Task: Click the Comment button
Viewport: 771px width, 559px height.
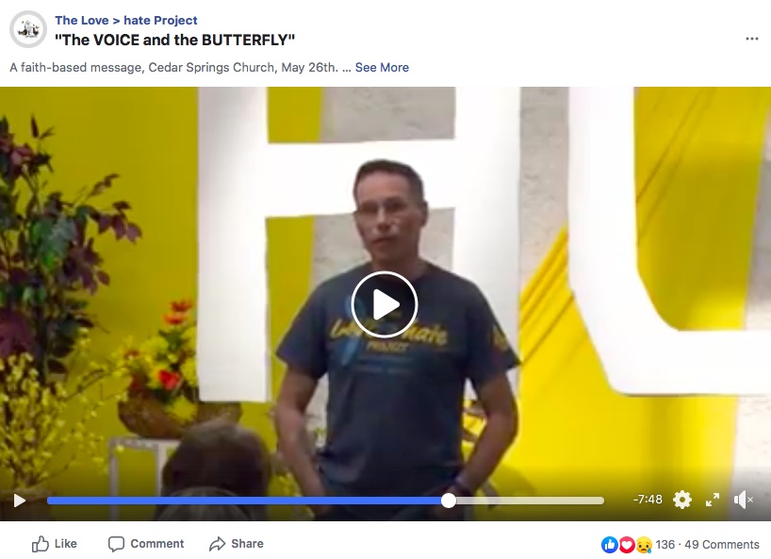Action: [x=146, y=544]
